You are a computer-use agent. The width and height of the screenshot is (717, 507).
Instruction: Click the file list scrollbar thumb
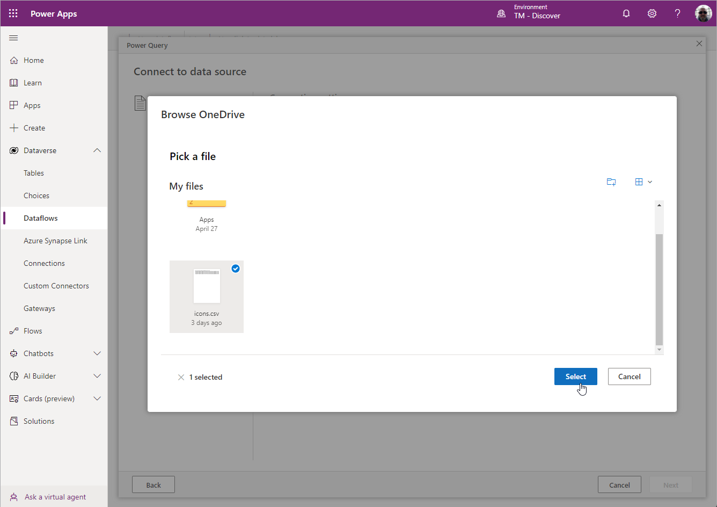pos(659,289)
